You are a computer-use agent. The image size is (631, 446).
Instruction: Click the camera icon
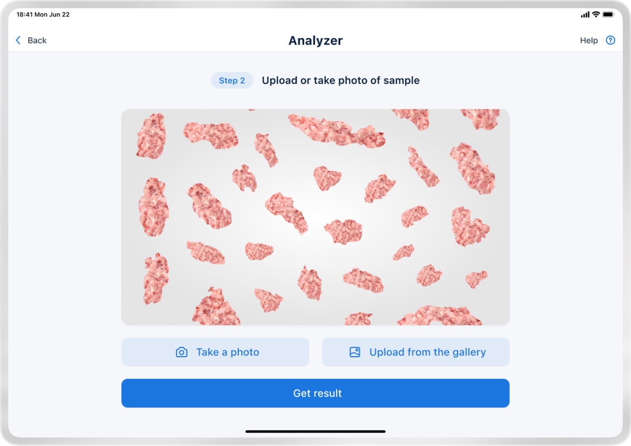[181, 352]
